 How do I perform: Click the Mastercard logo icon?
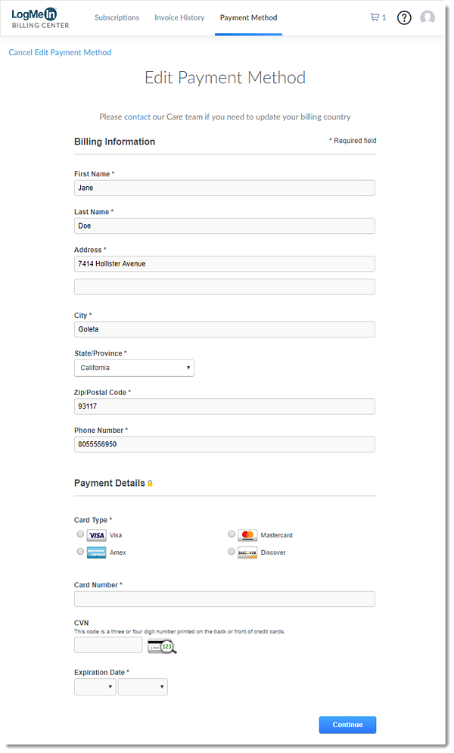click(x=247, y=535)
